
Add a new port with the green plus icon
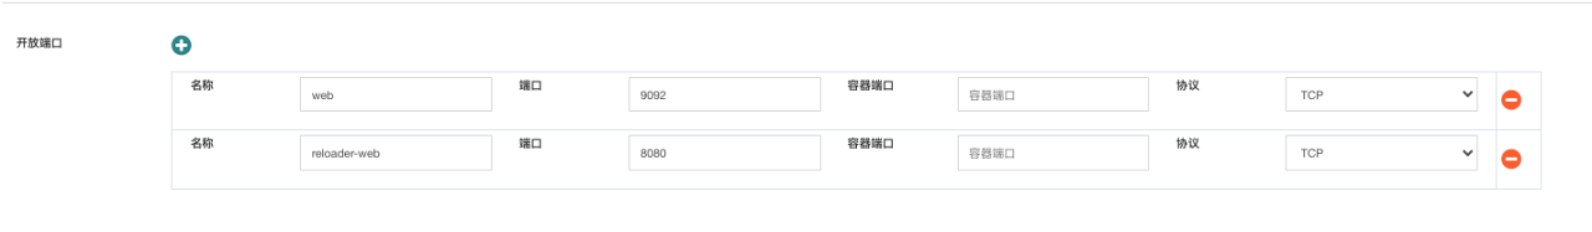coord(181,45)
